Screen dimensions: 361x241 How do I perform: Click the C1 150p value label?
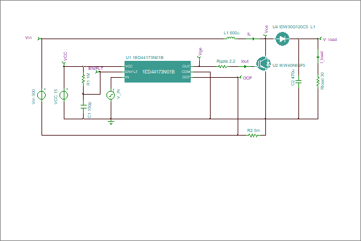point(90,110)
